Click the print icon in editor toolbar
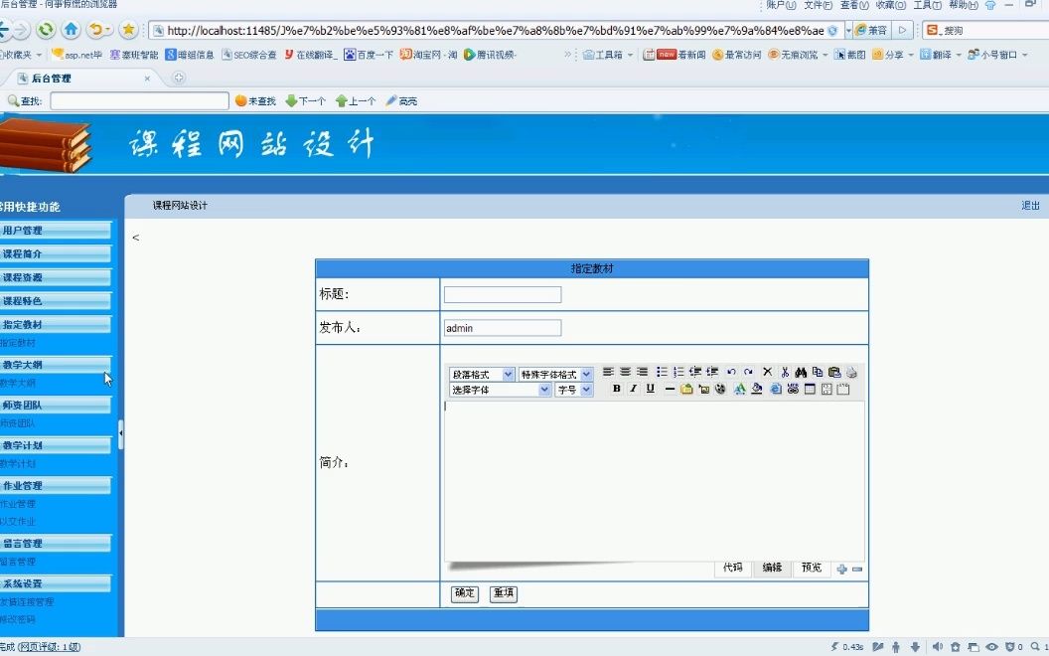This screenshot has height=656, width=1049. coord(851,372)
